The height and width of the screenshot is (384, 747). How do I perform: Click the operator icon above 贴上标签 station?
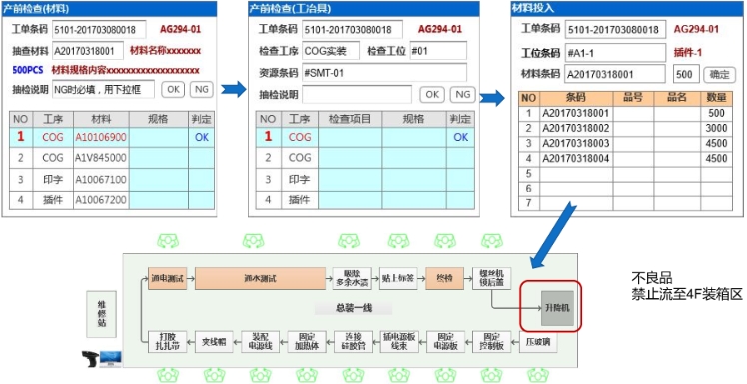[x=398, y=240]
